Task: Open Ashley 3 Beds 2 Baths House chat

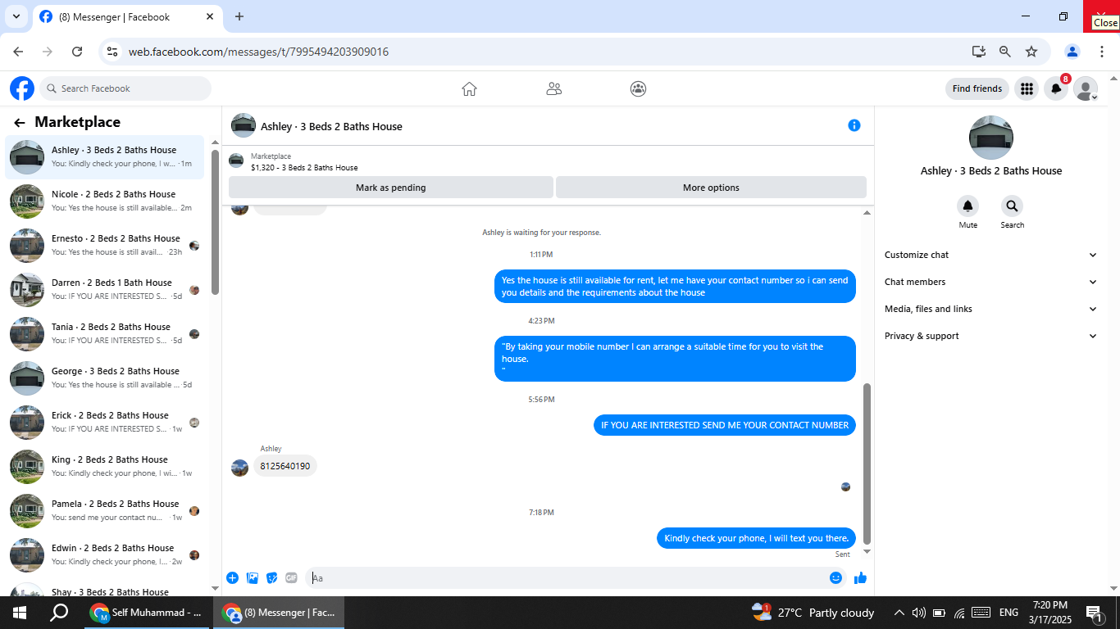Action: click(x=105, y=156)
